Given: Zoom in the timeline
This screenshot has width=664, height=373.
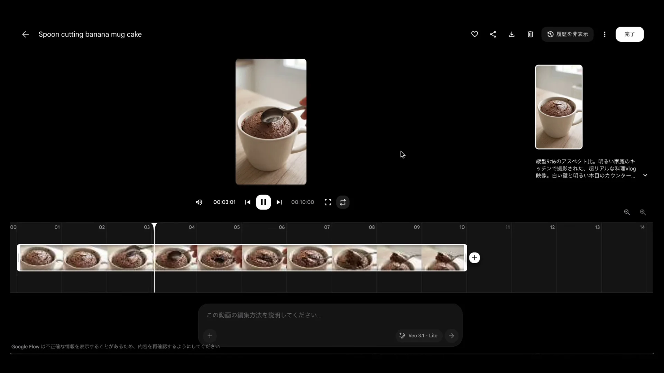Looking at the screenshot, I should point(643,212).
